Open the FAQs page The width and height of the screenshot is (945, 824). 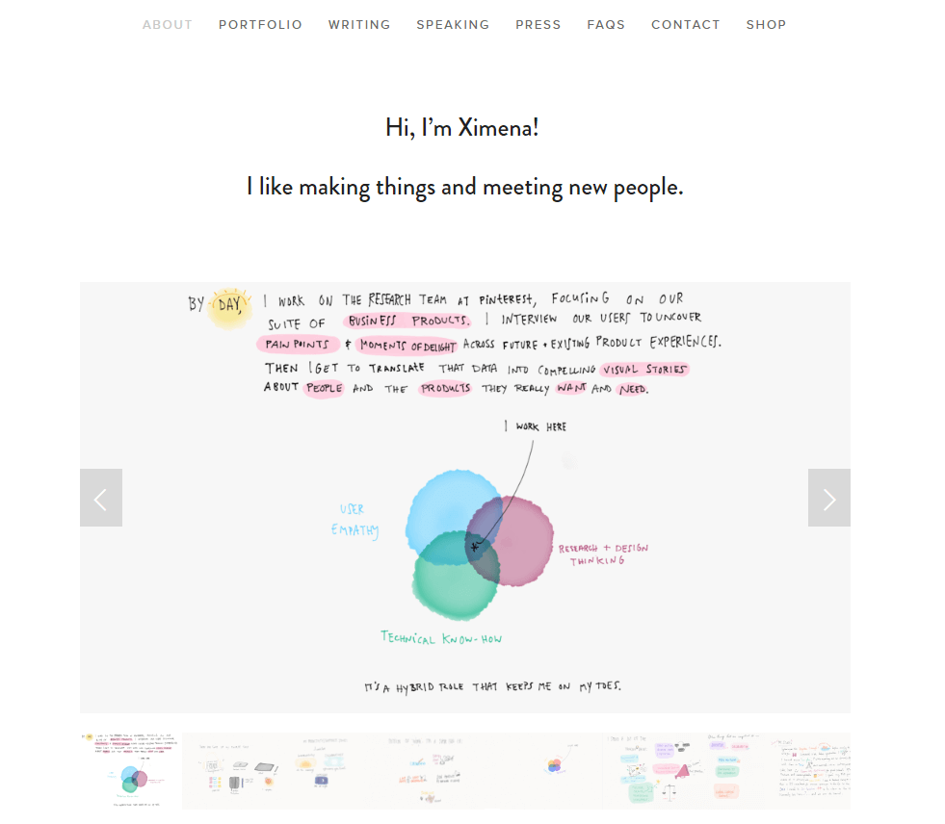pyautogui.click(x=606, y=25)
